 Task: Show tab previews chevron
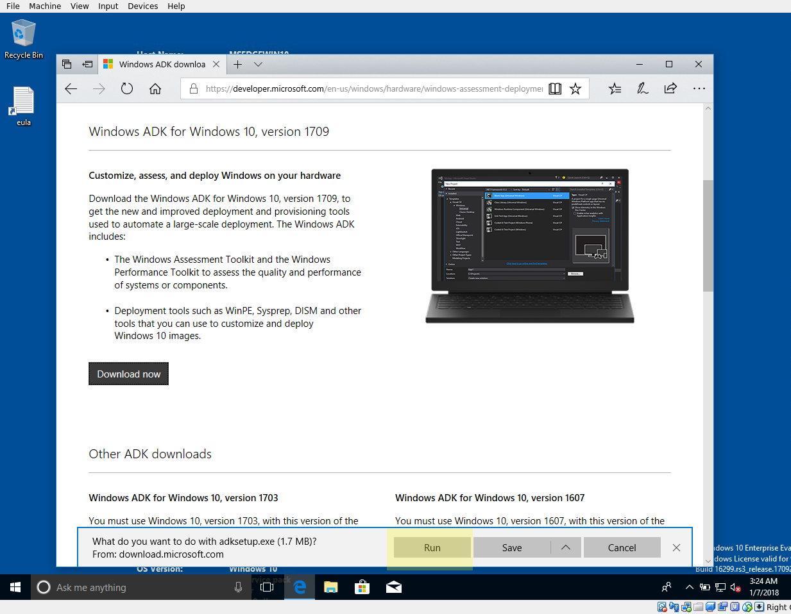pyautogui.click(x=258, y=64)
